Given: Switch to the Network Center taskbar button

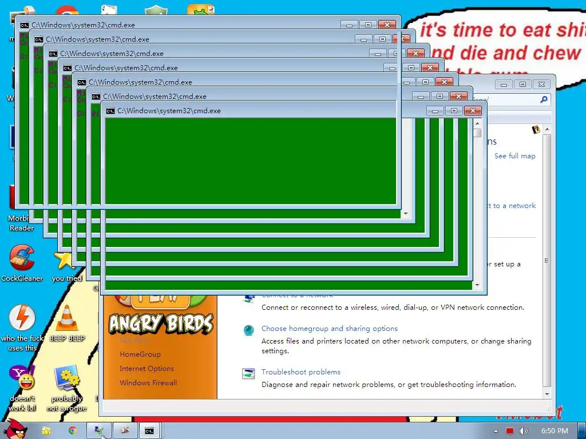Looking at the screenshot, I should click(98, 431).
